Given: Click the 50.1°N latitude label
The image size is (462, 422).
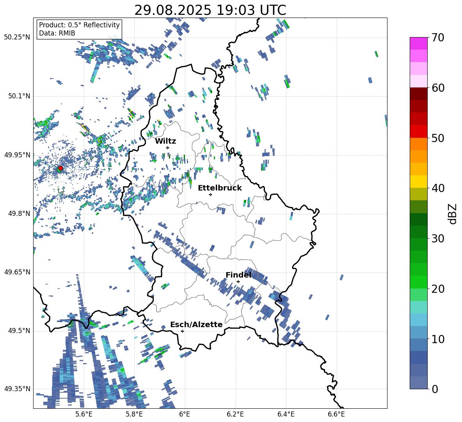Looking at the screenshot, I should [x=19, y=96].
